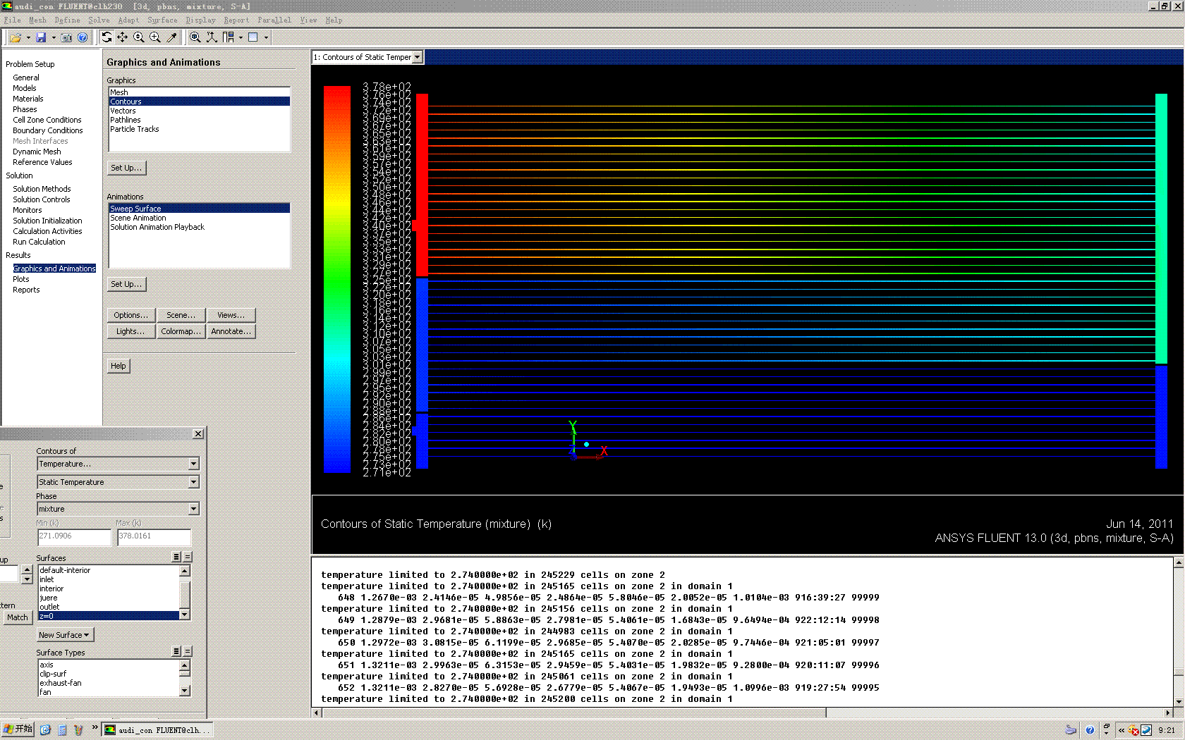The width and height of the screenshot is (1185, 740).
Task: Expand the Static Temperature dropdown
Action: click(x=193, y=482)
